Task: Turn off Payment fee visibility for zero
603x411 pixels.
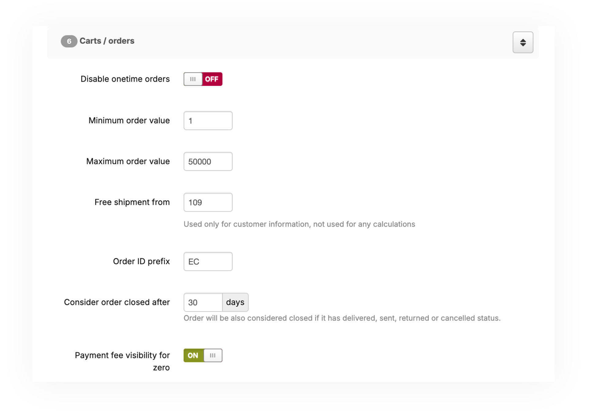Action: coord(203,355)
